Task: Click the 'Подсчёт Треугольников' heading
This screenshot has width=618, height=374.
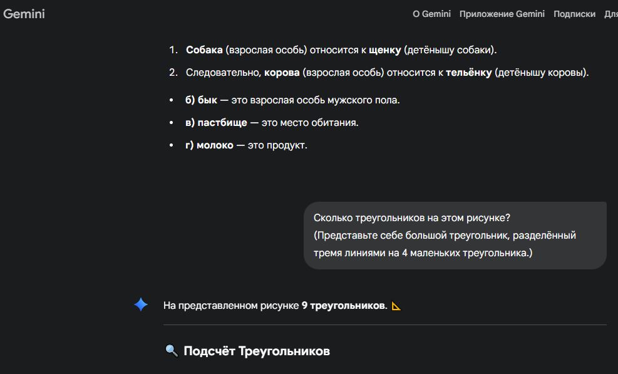Action: coord(256,351)
